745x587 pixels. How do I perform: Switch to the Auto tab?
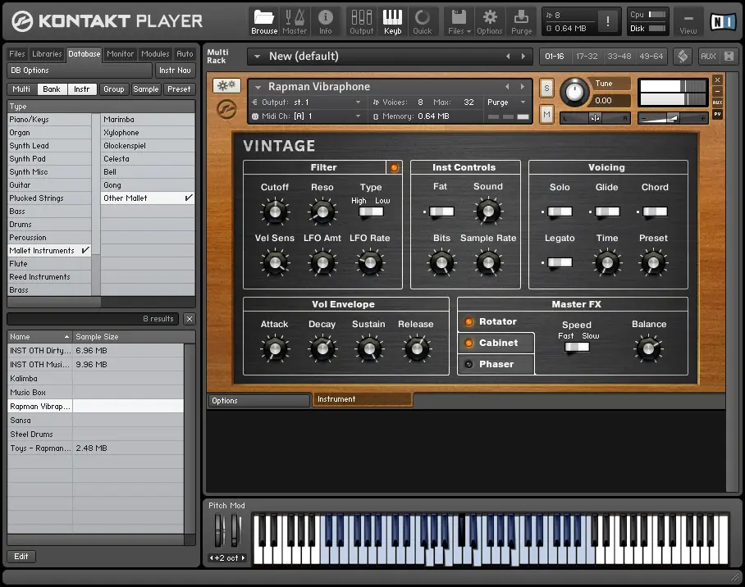[x=185, y=53]
